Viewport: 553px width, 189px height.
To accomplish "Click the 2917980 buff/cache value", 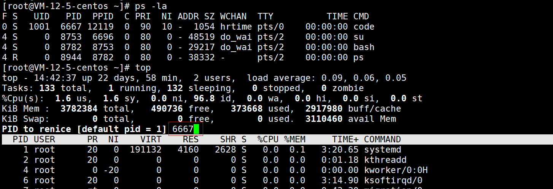I will (324, 109).
